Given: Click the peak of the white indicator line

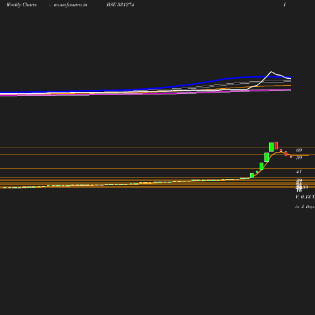Looking at the screenshot, I should coord(272,72).
